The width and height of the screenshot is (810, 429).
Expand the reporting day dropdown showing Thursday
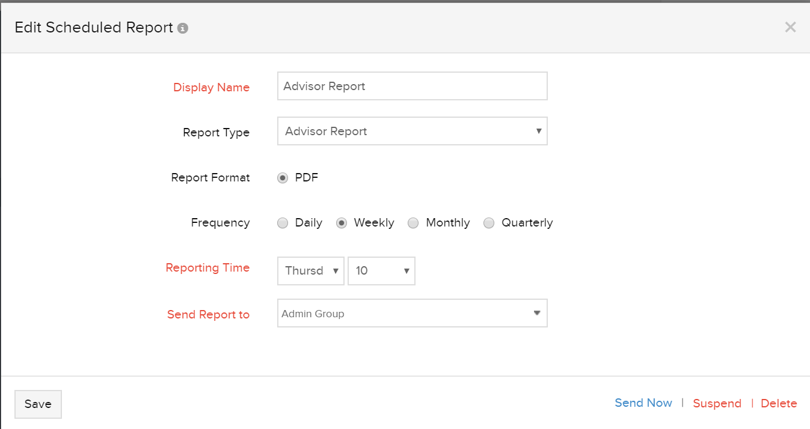click(x=311, y=271)
